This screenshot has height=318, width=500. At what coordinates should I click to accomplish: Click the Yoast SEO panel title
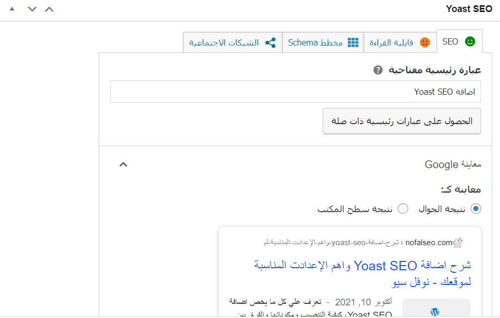point(469,9)
